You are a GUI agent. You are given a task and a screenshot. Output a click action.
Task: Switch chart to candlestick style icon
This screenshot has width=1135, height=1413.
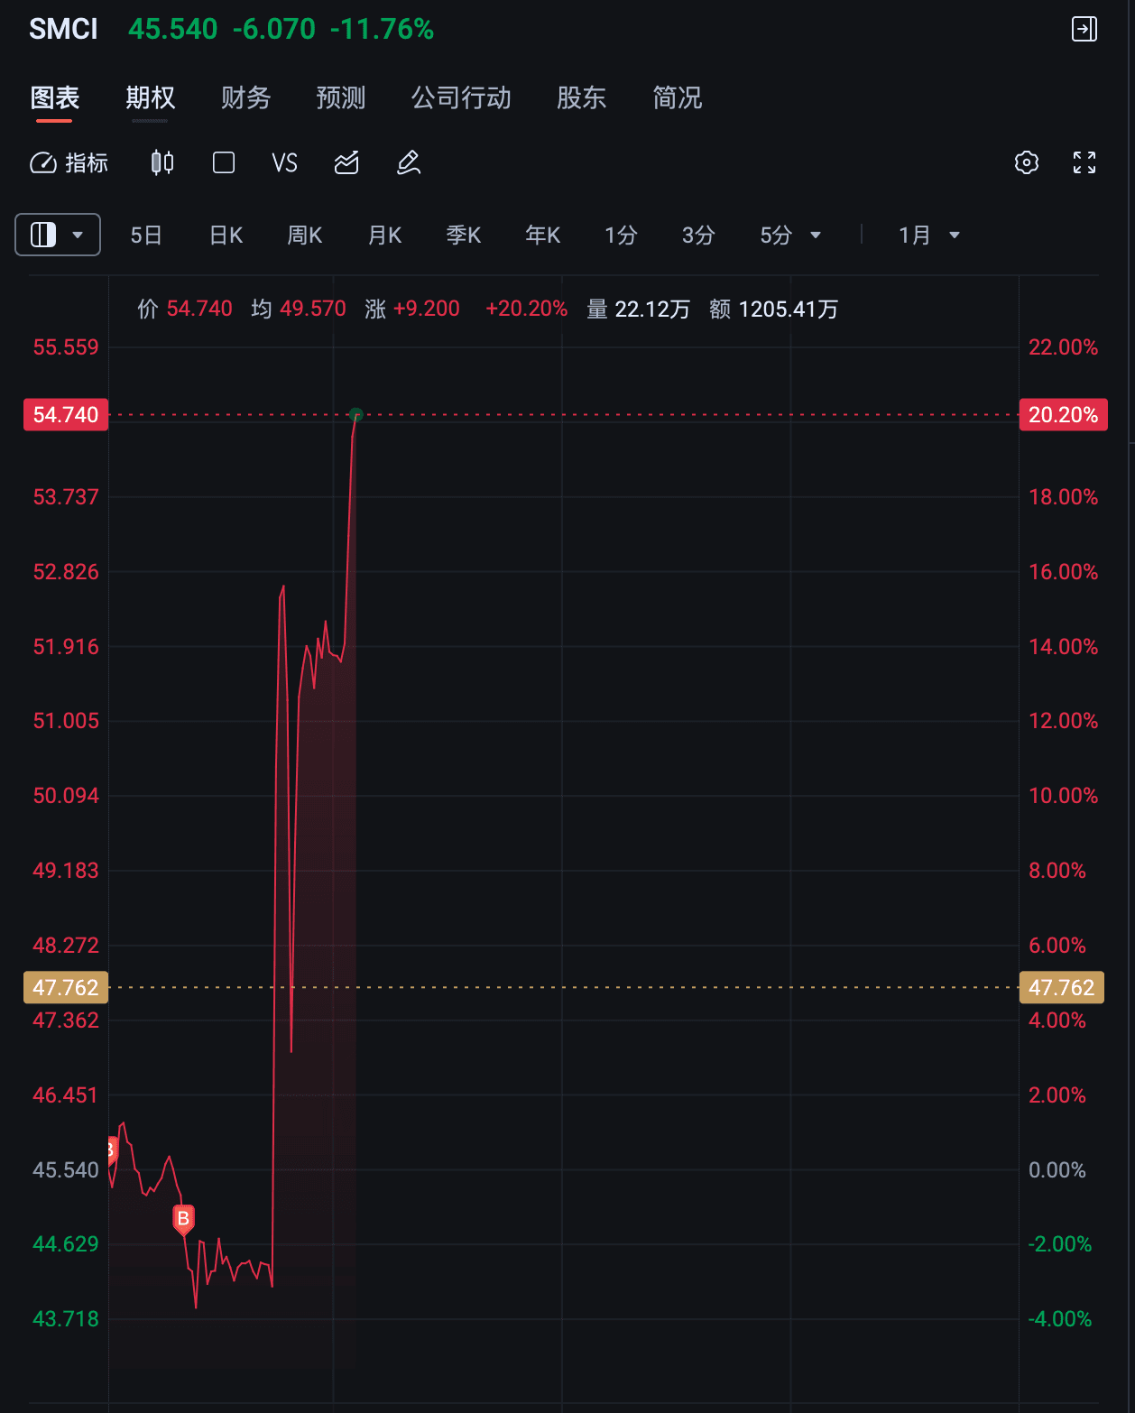click(162, 162)
